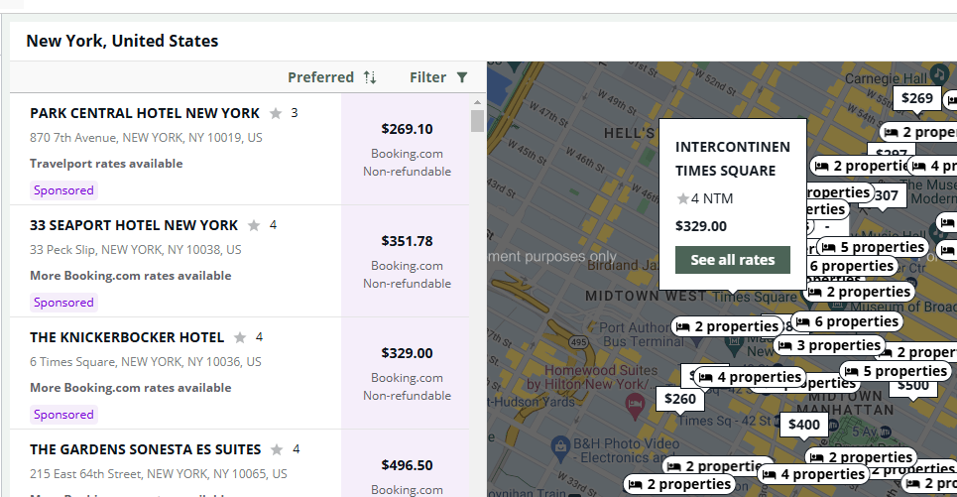Expand the Preferred sort dropdown label
Screen dimensions: 957x497
tap(320, 77)
